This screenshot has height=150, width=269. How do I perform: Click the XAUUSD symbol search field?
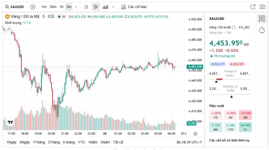coord(15,7)
